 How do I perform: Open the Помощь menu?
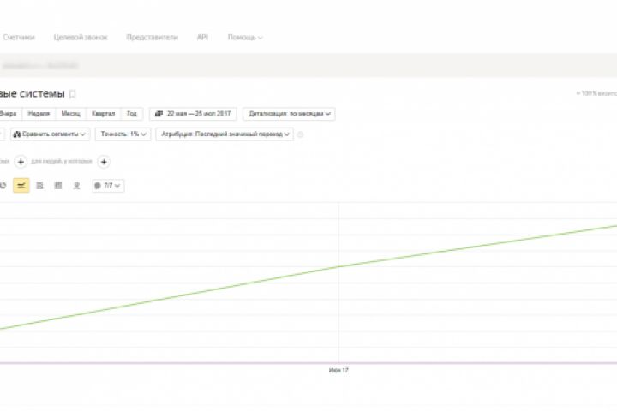pos(245,38)
